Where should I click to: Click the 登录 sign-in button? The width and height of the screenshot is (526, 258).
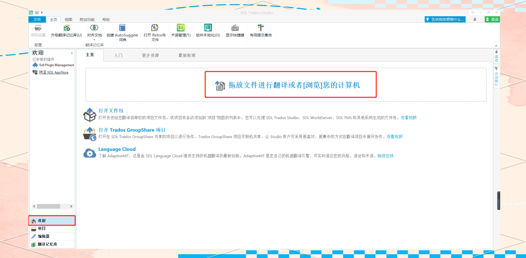coord(492,19)
